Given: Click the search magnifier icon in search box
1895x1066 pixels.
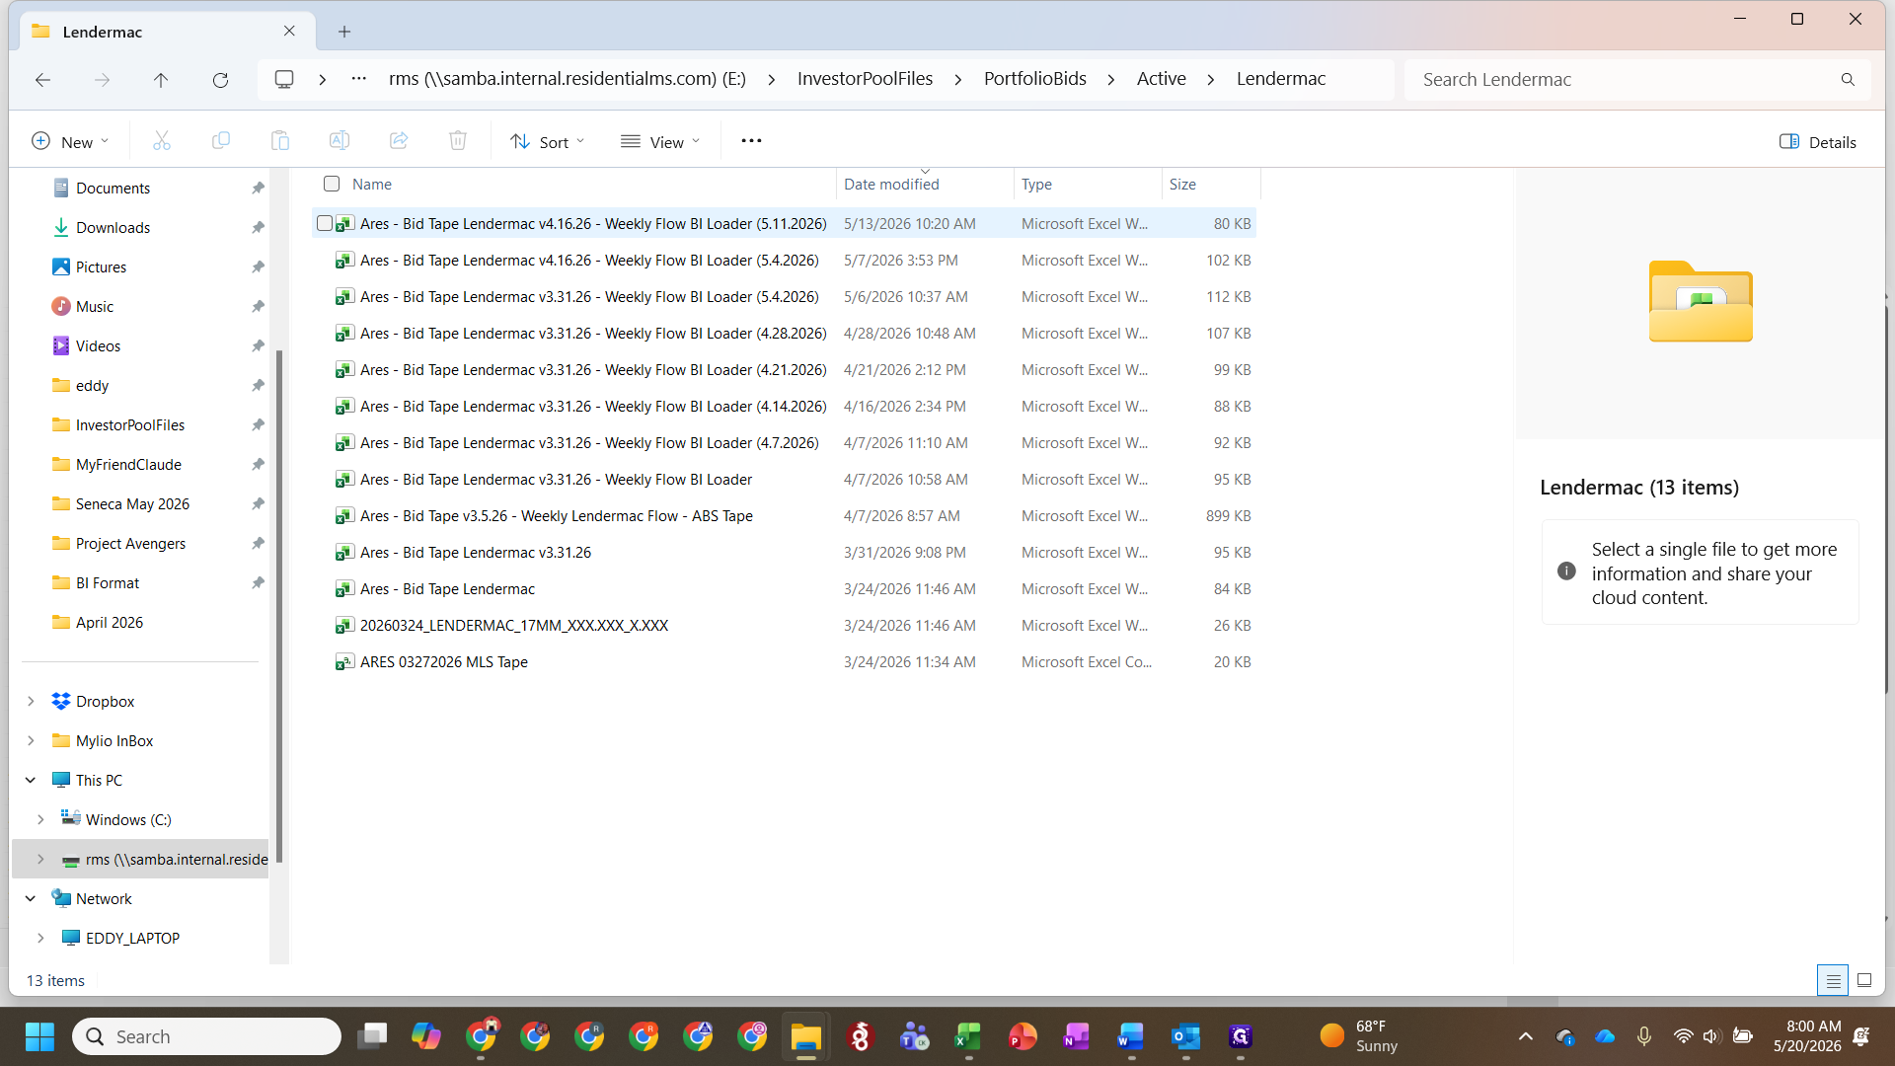Looking at the screenshot, I should coord(1848,80).
